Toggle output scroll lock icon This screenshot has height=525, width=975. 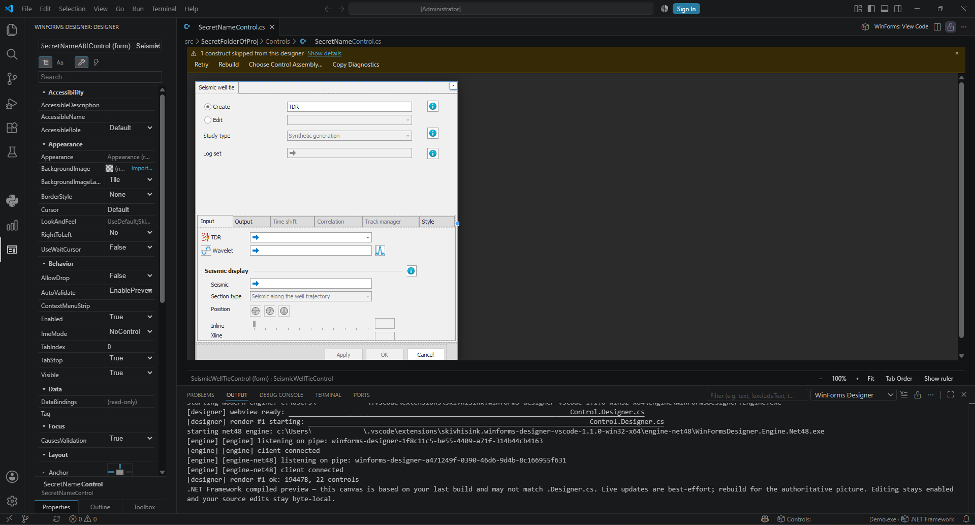(918, 395)
